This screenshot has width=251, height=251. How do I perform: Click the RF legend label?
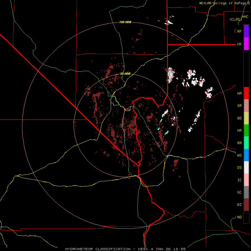(239, 31)
